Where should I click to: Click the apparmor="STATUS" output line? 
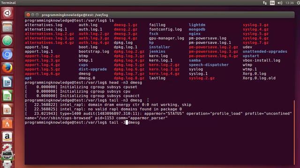pyautogui.click(x=158, y=113)
